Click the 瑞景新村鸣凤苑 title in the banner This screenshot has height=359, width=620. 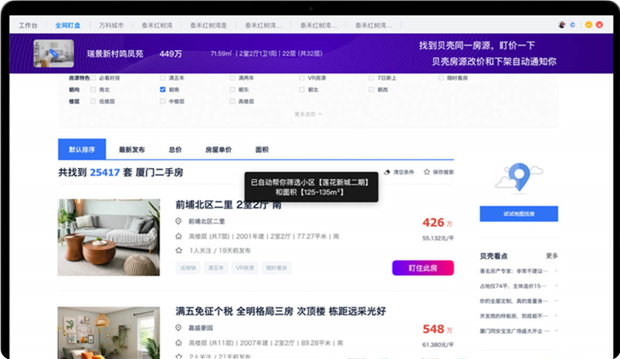point(115,54)
